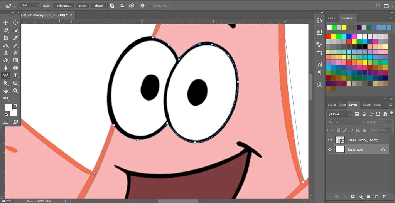
Task: Select the Blur drop tool
Action: click(x=6, y=68)
